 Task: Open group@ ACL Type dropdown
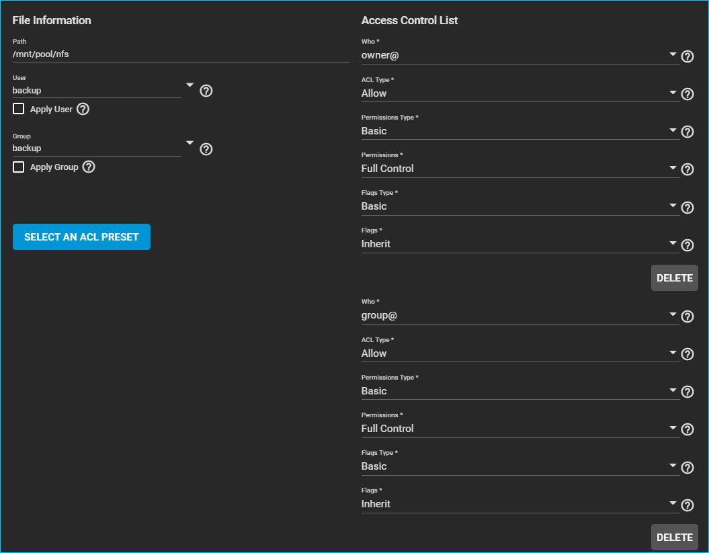click(520, 353)
